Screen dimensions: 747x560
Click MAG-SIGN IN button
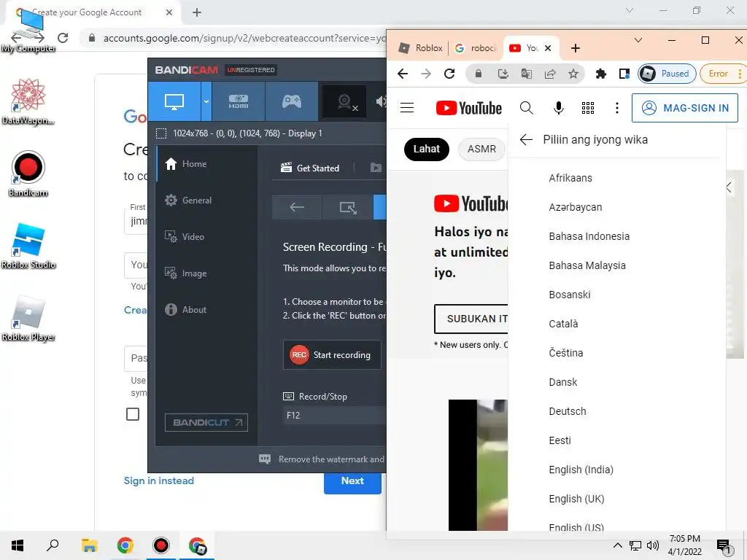coord(684,108)
